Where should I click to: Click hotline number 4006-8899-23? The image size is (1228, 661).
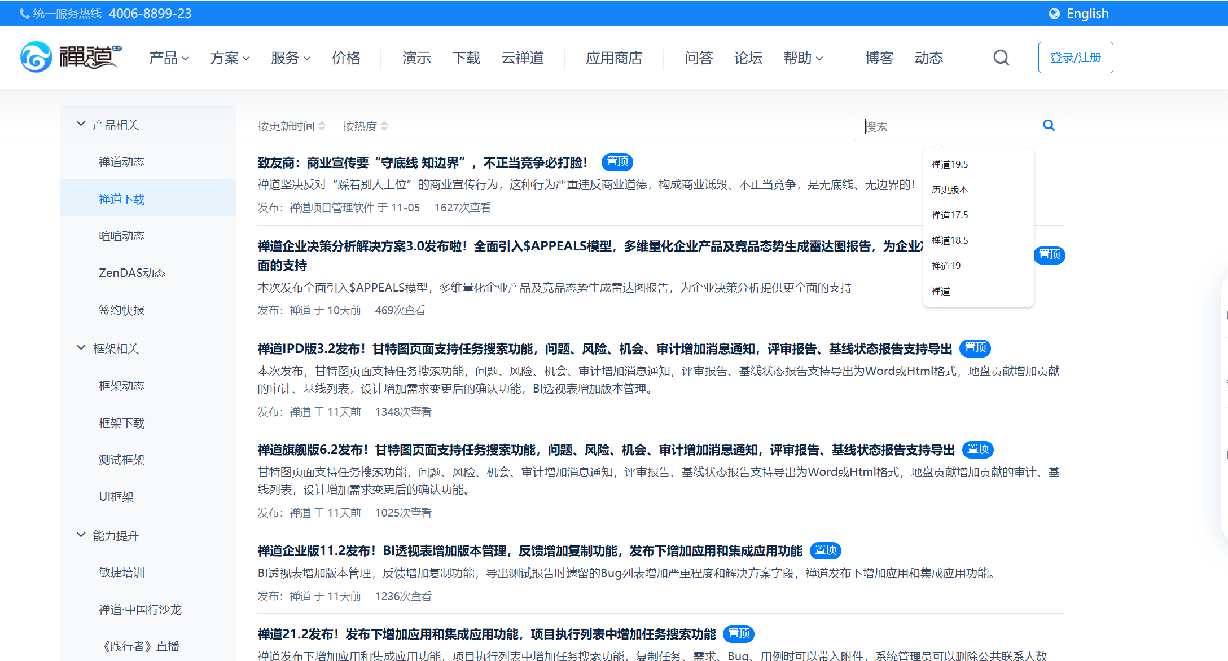click(x=150, y=14)
